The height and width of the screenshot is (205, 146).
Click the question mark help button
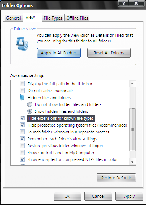coord(123,3)
